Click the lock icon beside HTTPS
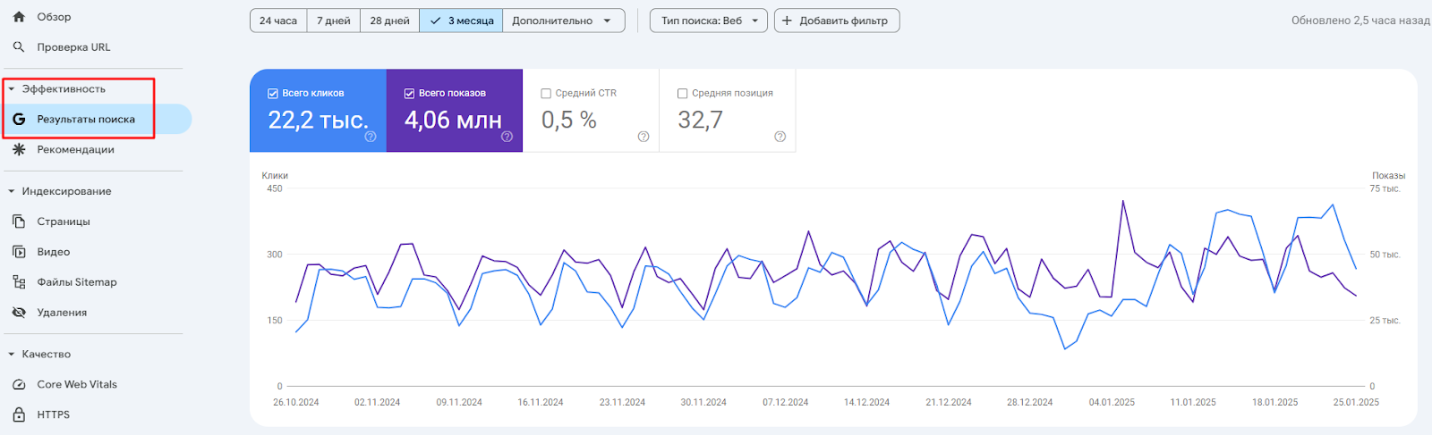 [19, 415]
